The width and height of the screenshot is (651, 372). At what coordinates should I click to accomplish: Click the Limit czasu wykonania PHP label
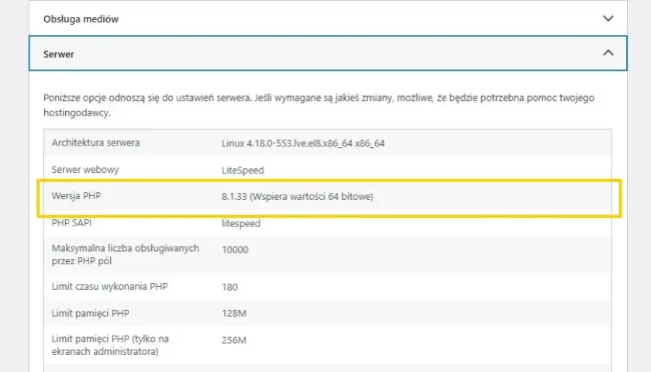pyautogui.click(x=109, y=287)
